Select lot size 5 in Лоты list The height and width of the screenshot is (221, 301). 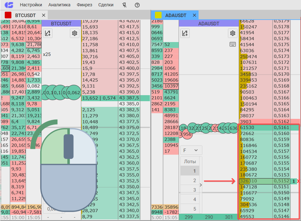click(195, 209)
